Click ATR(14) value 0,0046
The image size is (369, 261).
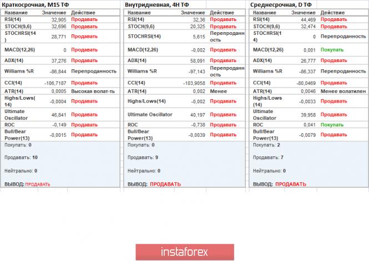308,91
